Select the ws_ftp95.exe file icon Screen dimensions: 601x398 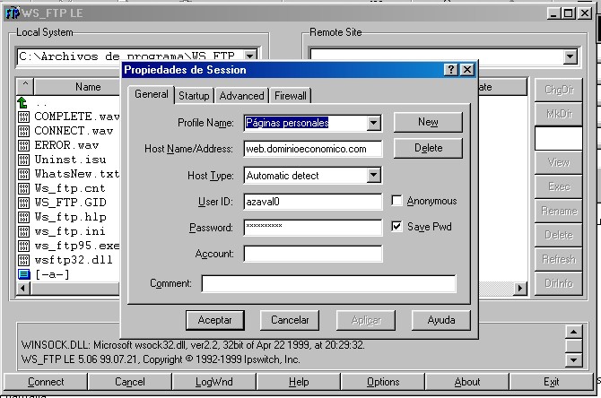[x=23, y=246]
